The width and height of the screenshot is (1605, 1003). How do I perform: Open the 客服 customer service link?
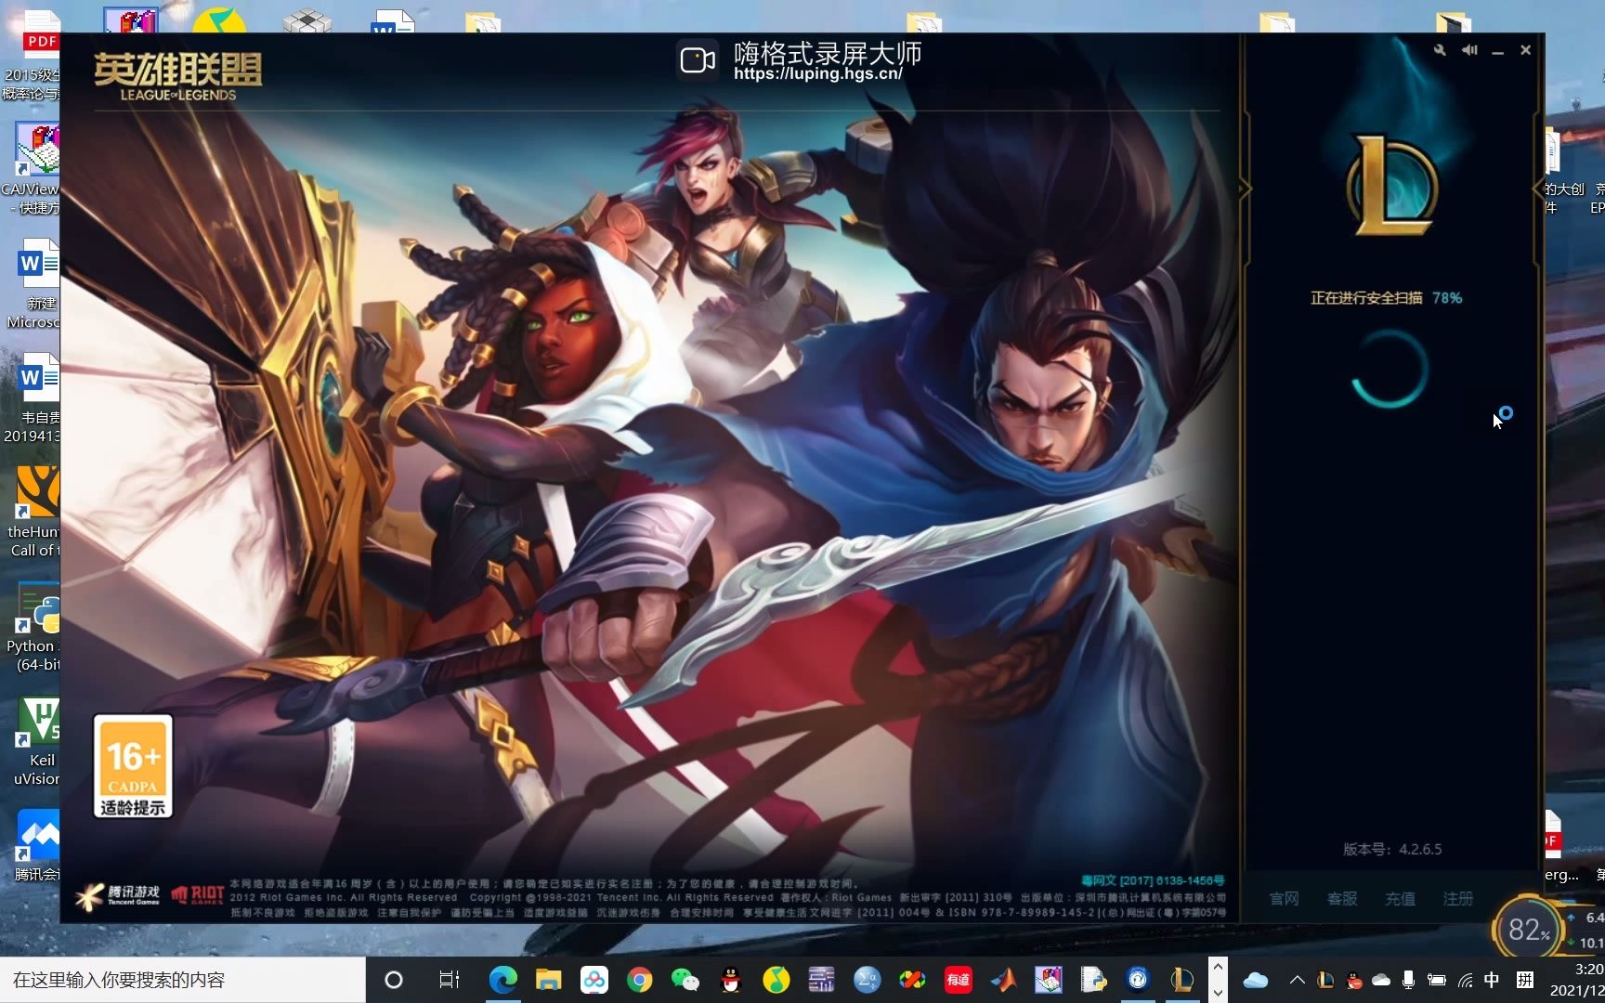[1342, 899]
